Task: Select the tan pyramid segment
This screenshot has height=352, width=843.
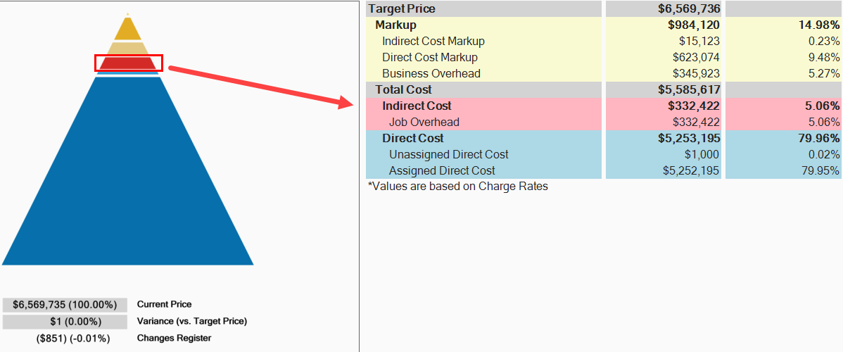Action: point(127,49)
